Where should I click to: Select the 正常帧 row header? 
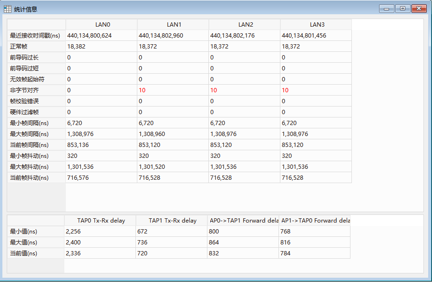36,47
